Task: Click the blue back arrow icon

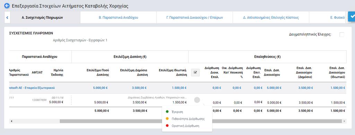Action: (x=7, y=6)
